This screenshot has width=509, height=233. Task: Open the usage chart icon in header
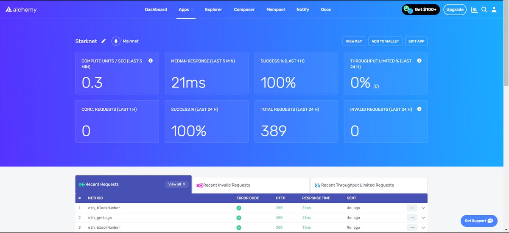click(474, 9)
